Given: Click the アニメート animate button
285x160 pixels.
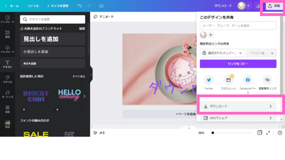Looking at the screenshot, I should click(104, 17).
